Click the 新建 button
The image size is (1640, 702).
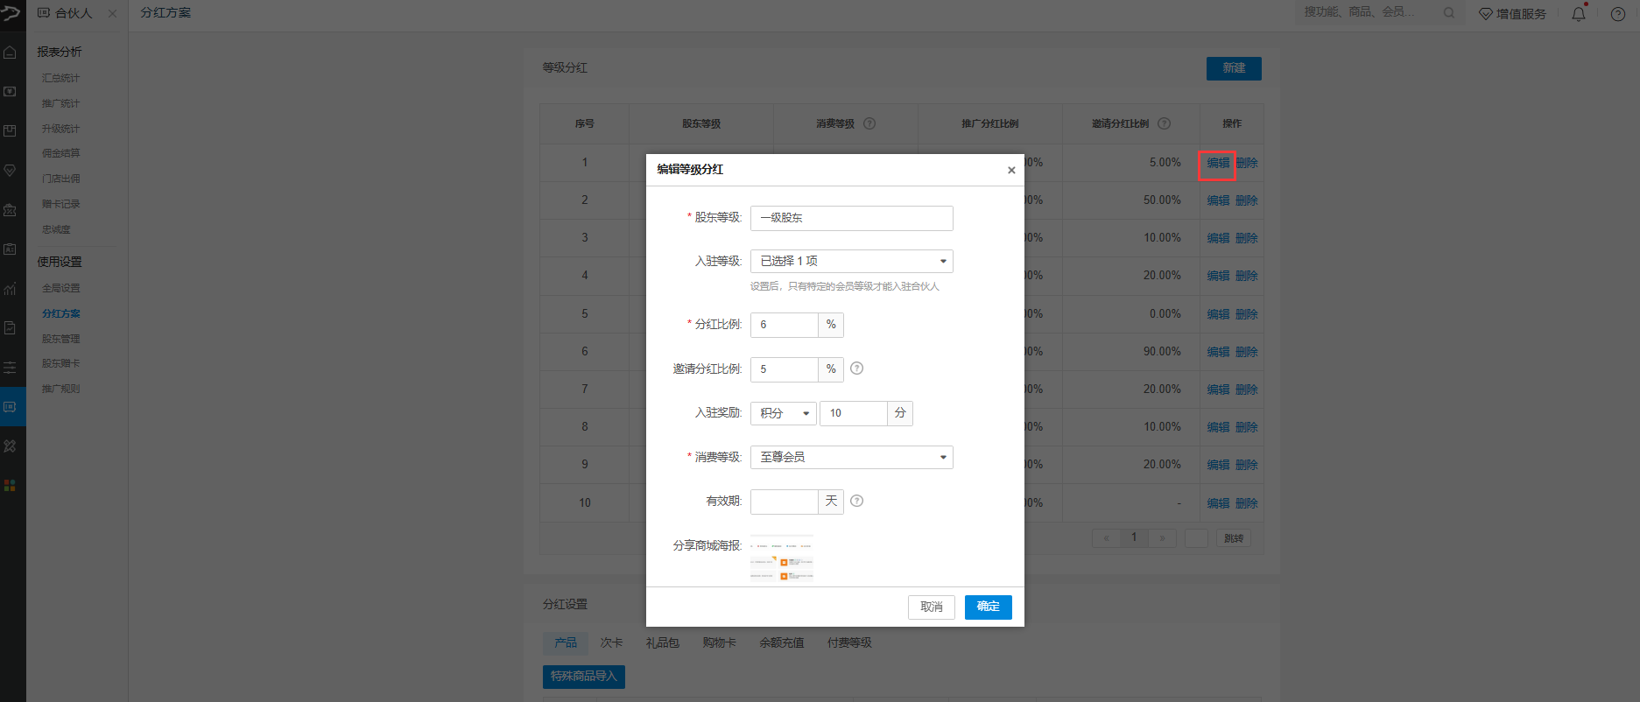coord(1234,68)
